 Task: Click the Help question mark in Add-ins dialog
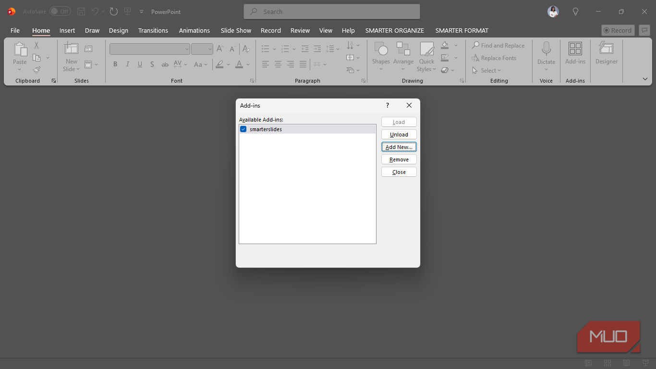(x=388, y=105)
